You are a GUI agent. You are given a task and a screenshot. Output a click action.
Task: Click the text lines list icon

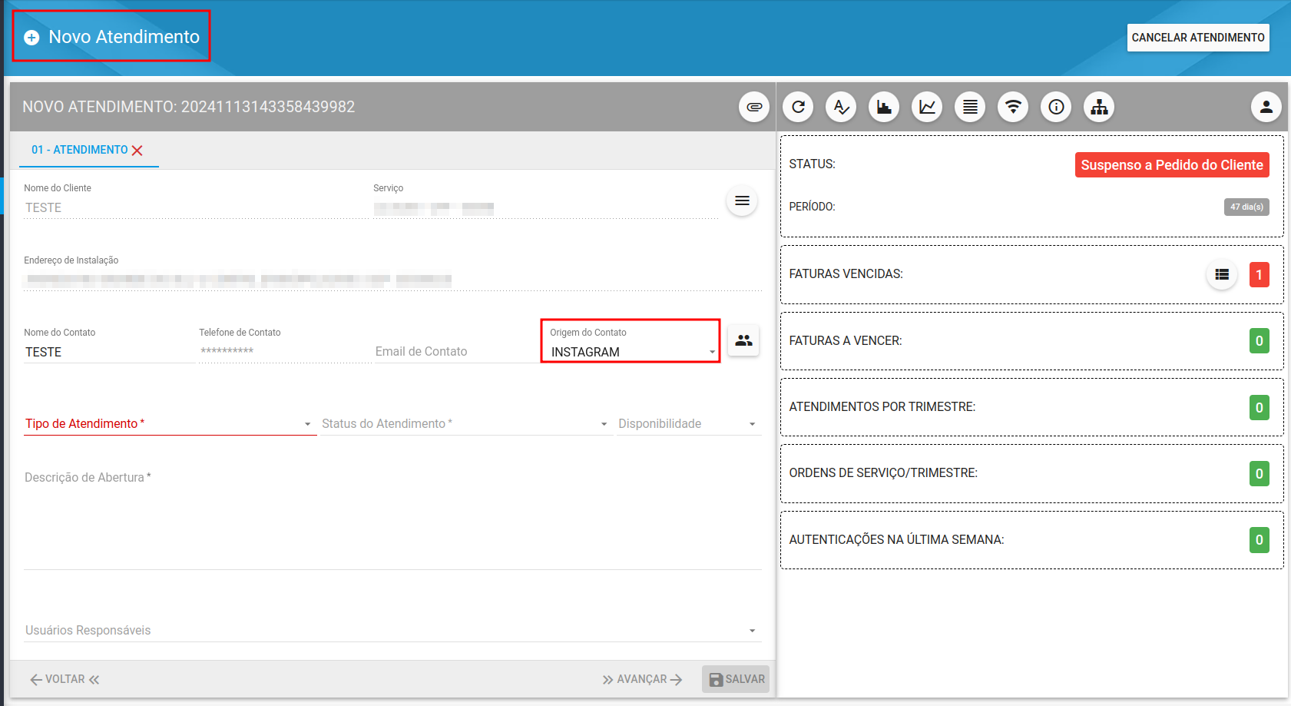(x=970, y=107)
